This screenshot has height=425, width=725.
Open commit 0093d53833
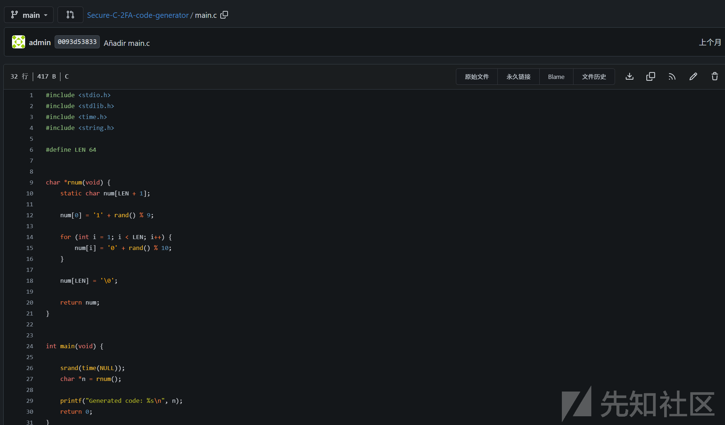pyautogui.click(x=77, y=42)
